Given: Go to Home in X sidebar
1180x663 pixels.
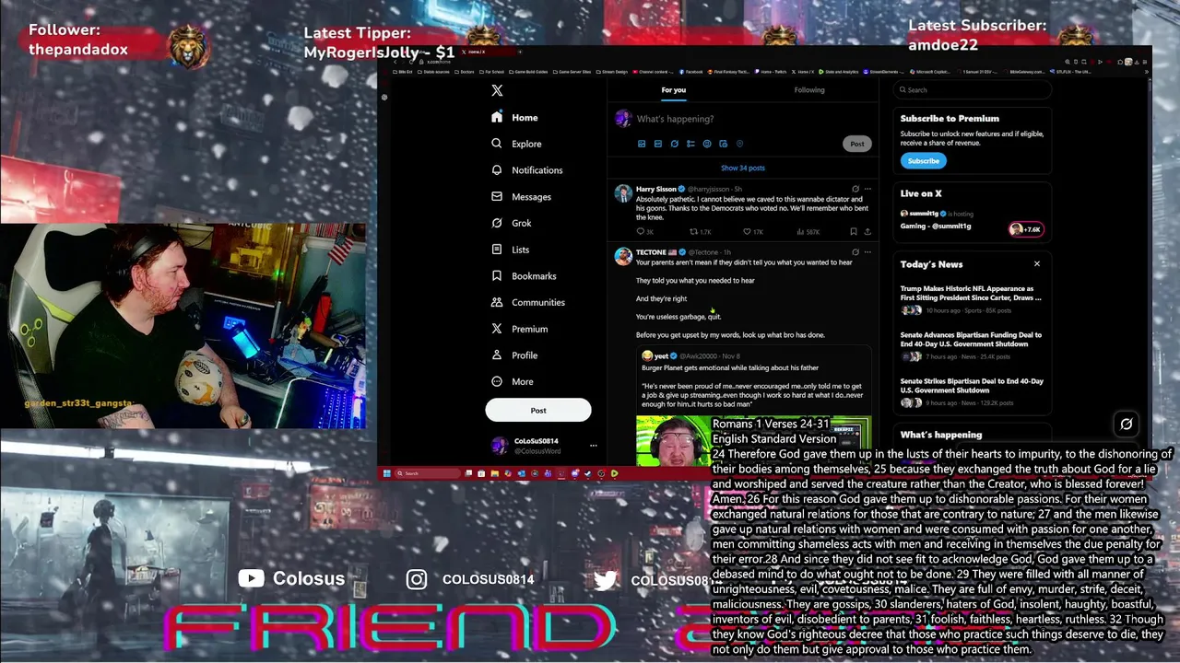Looking at the screenshot, I should pyautogui.click(x=514, y=118).
